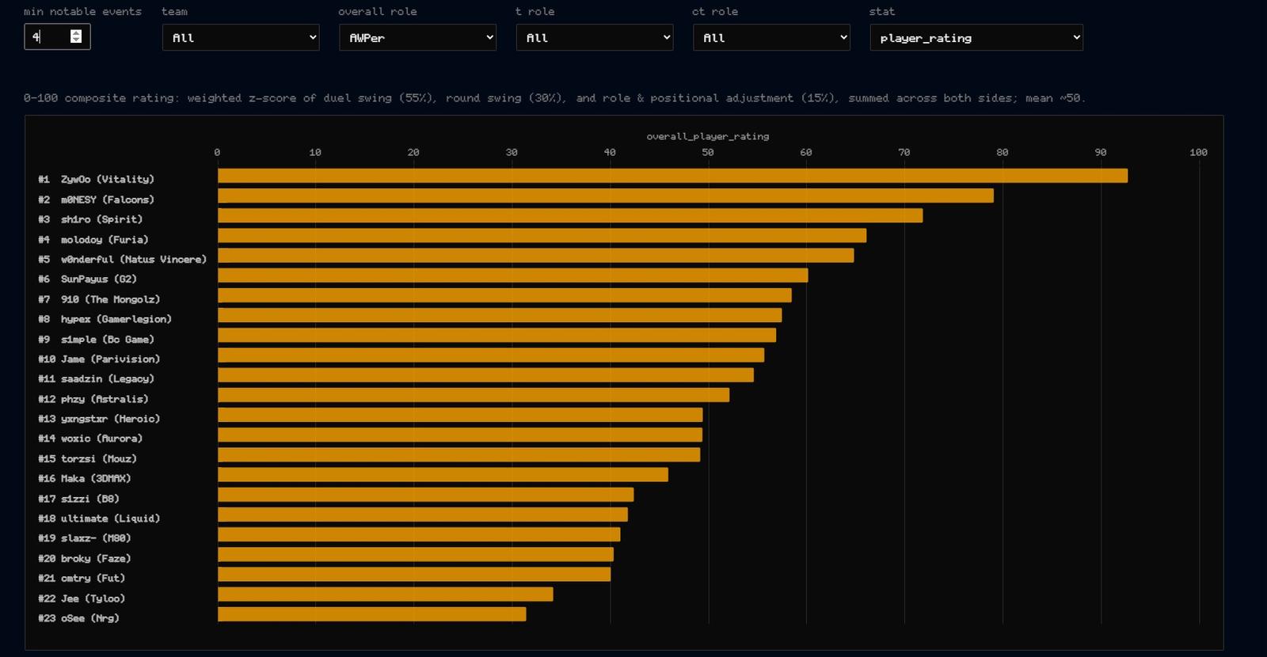Screen dimensions: 1267x657
Task: Click the 50 tick label on the axis
Action: pos(708,152)
